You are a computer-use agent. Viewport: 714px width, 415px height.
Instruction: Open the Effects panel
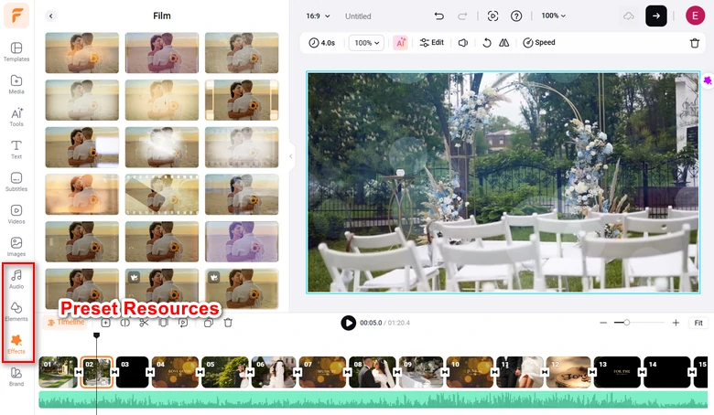click(16, 344)
